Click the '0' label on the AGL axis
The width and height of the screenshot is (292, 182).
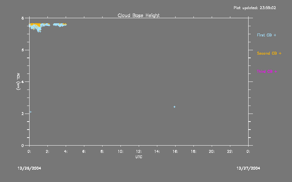click(23, 146)
